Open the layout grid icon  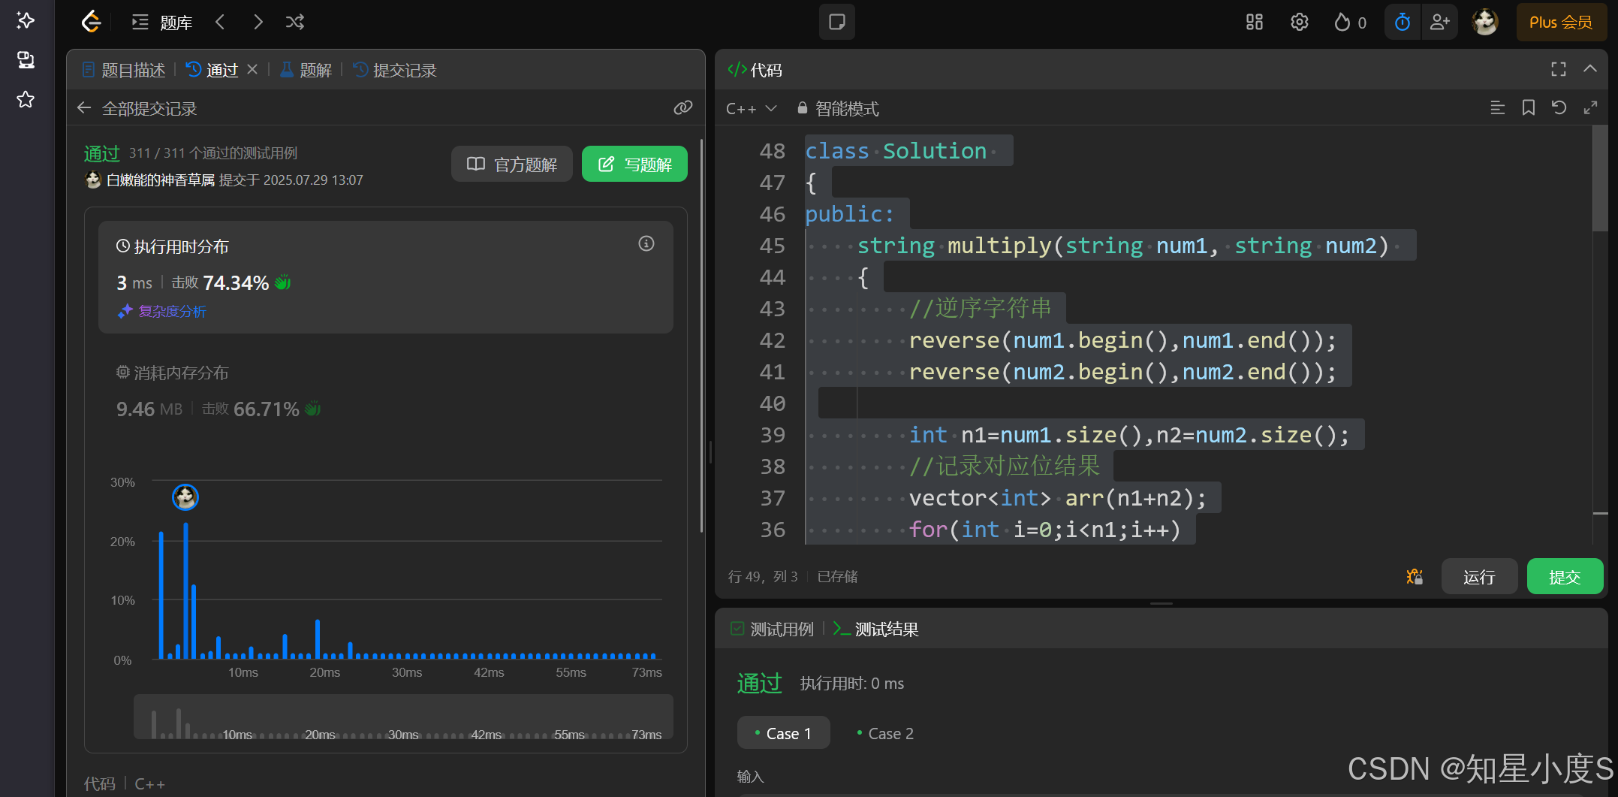(1255, 23)
